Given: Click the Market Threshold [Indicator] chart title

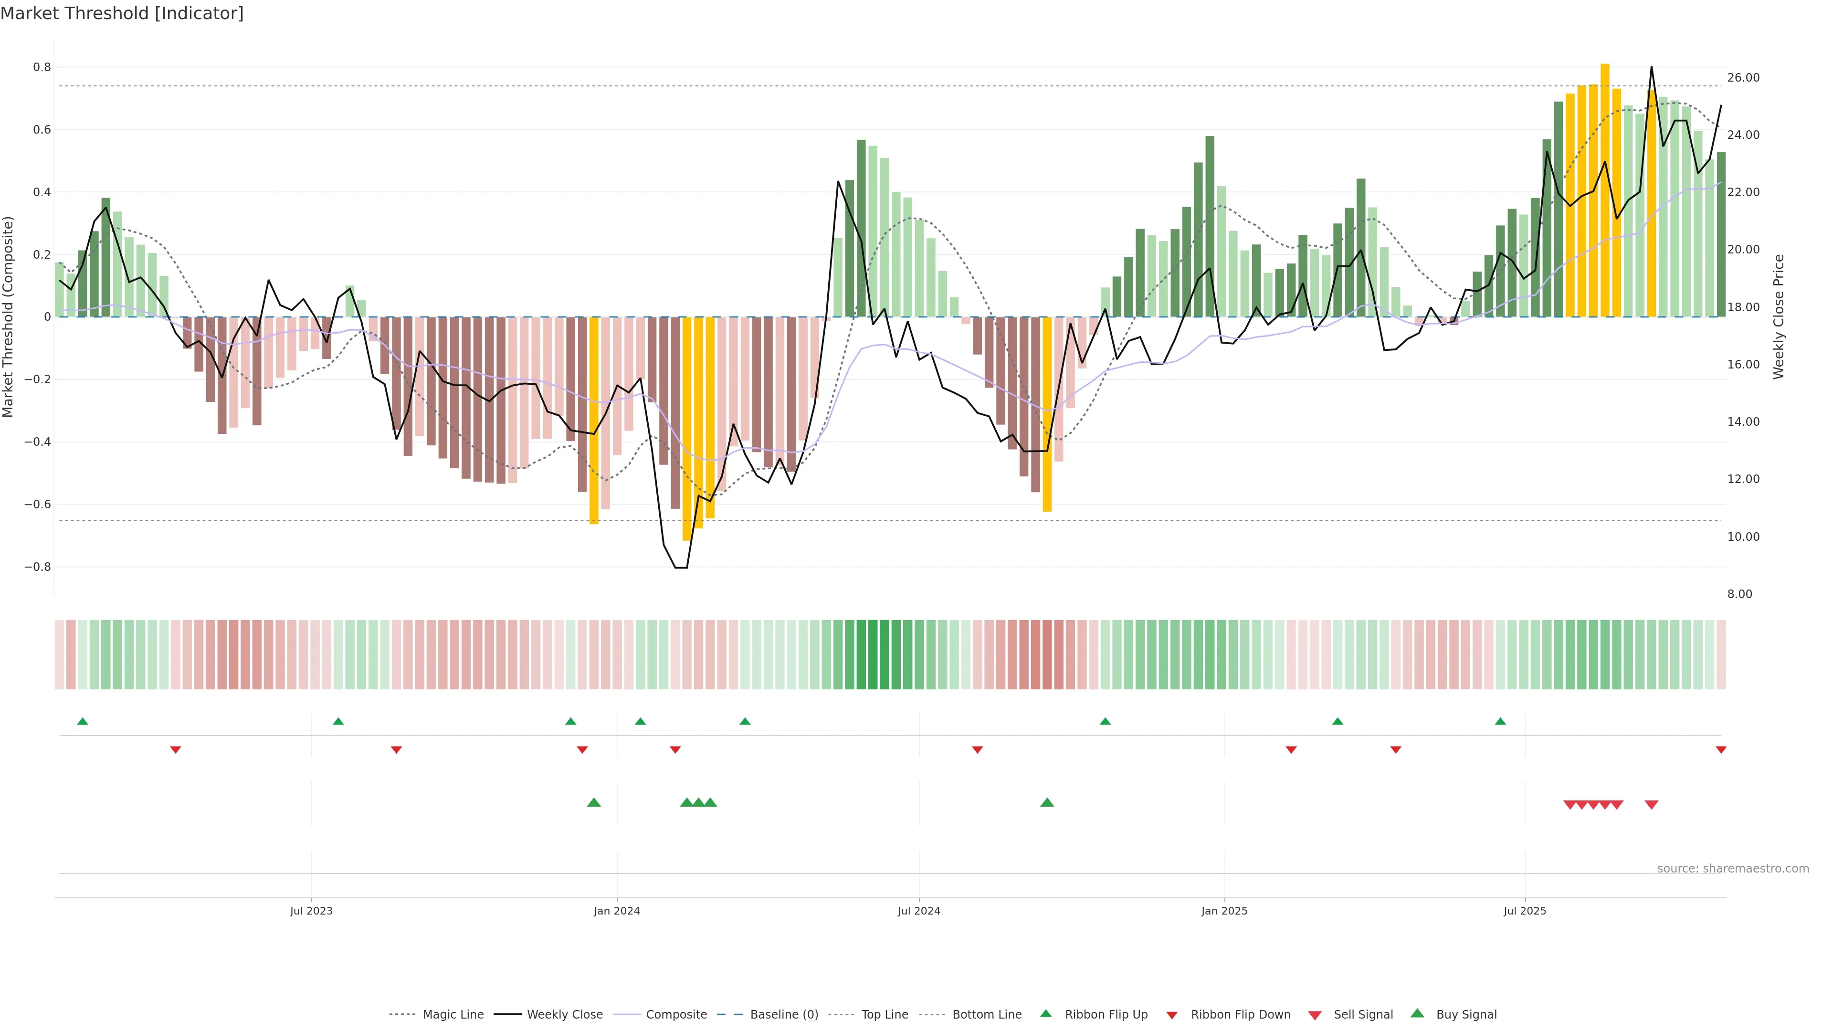Looking at the screenshot, I should click(122, 13).
